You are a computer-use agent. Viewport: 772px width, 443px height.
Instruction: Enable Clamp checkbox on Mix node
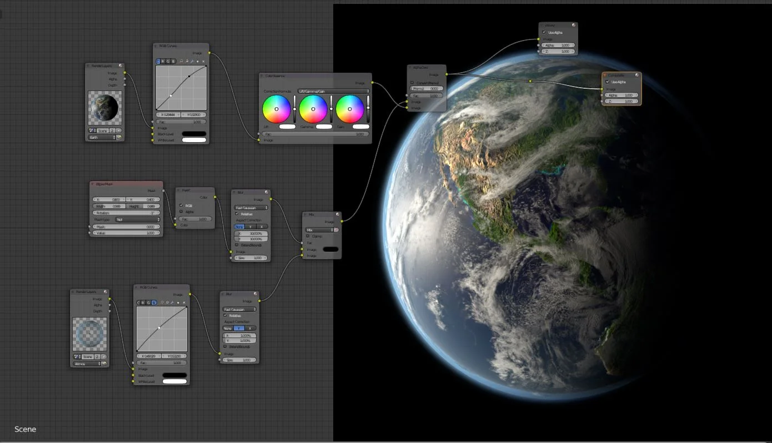[x=308, y=236]
